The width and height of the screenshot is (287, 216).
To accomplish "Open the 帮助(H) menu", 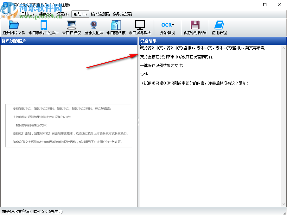I will 80,14.
